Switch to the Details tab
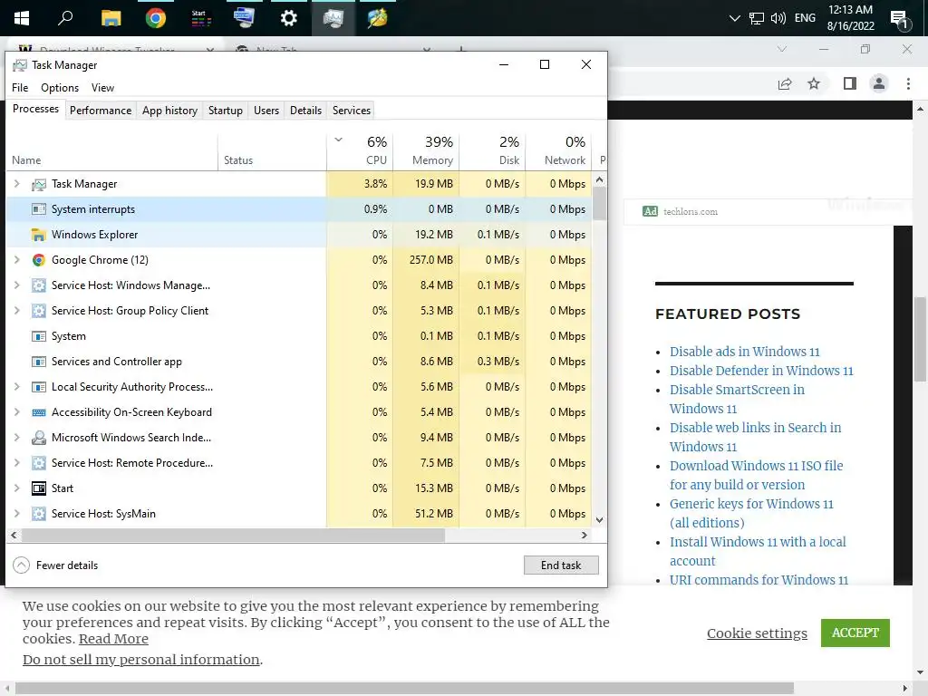This screenshot has height=696, width=928. [x=306, y=111]
